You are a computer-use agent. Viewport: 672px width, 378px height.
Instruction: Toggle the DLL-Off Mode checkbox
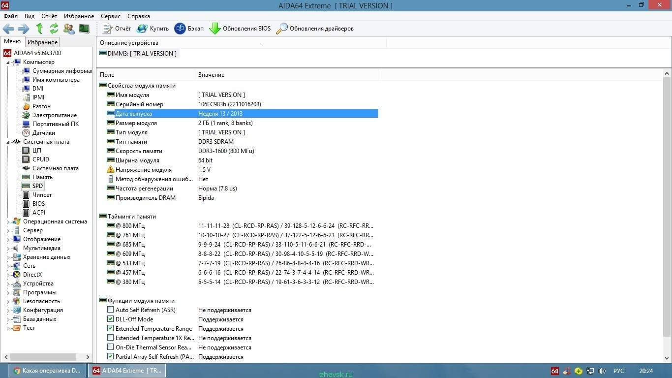pyautogui.click(x=111, y=319)
